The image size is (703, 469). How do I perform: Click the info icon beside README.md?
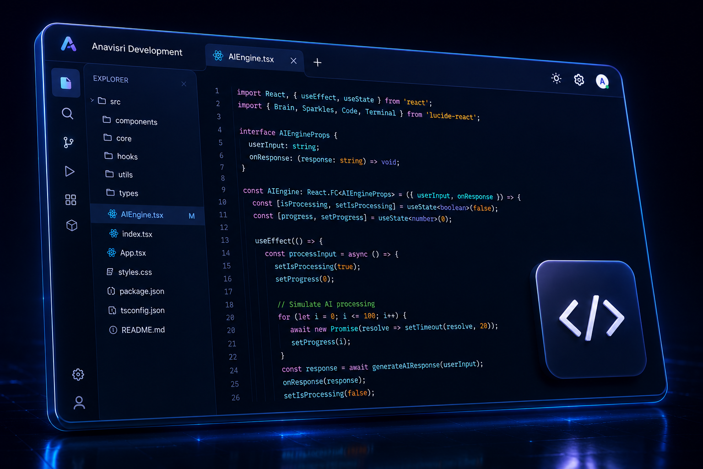pos(113,330)
